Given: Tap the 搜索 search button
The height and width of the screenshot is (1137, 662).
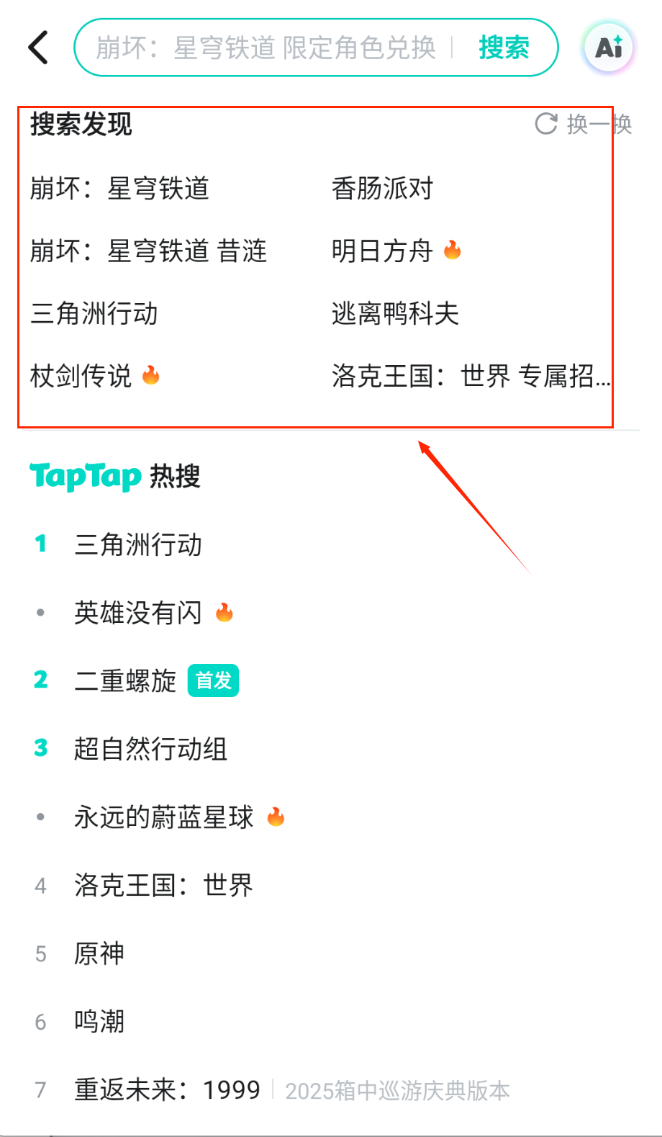Looking at the screenshot, I should [x=504, y=48].
